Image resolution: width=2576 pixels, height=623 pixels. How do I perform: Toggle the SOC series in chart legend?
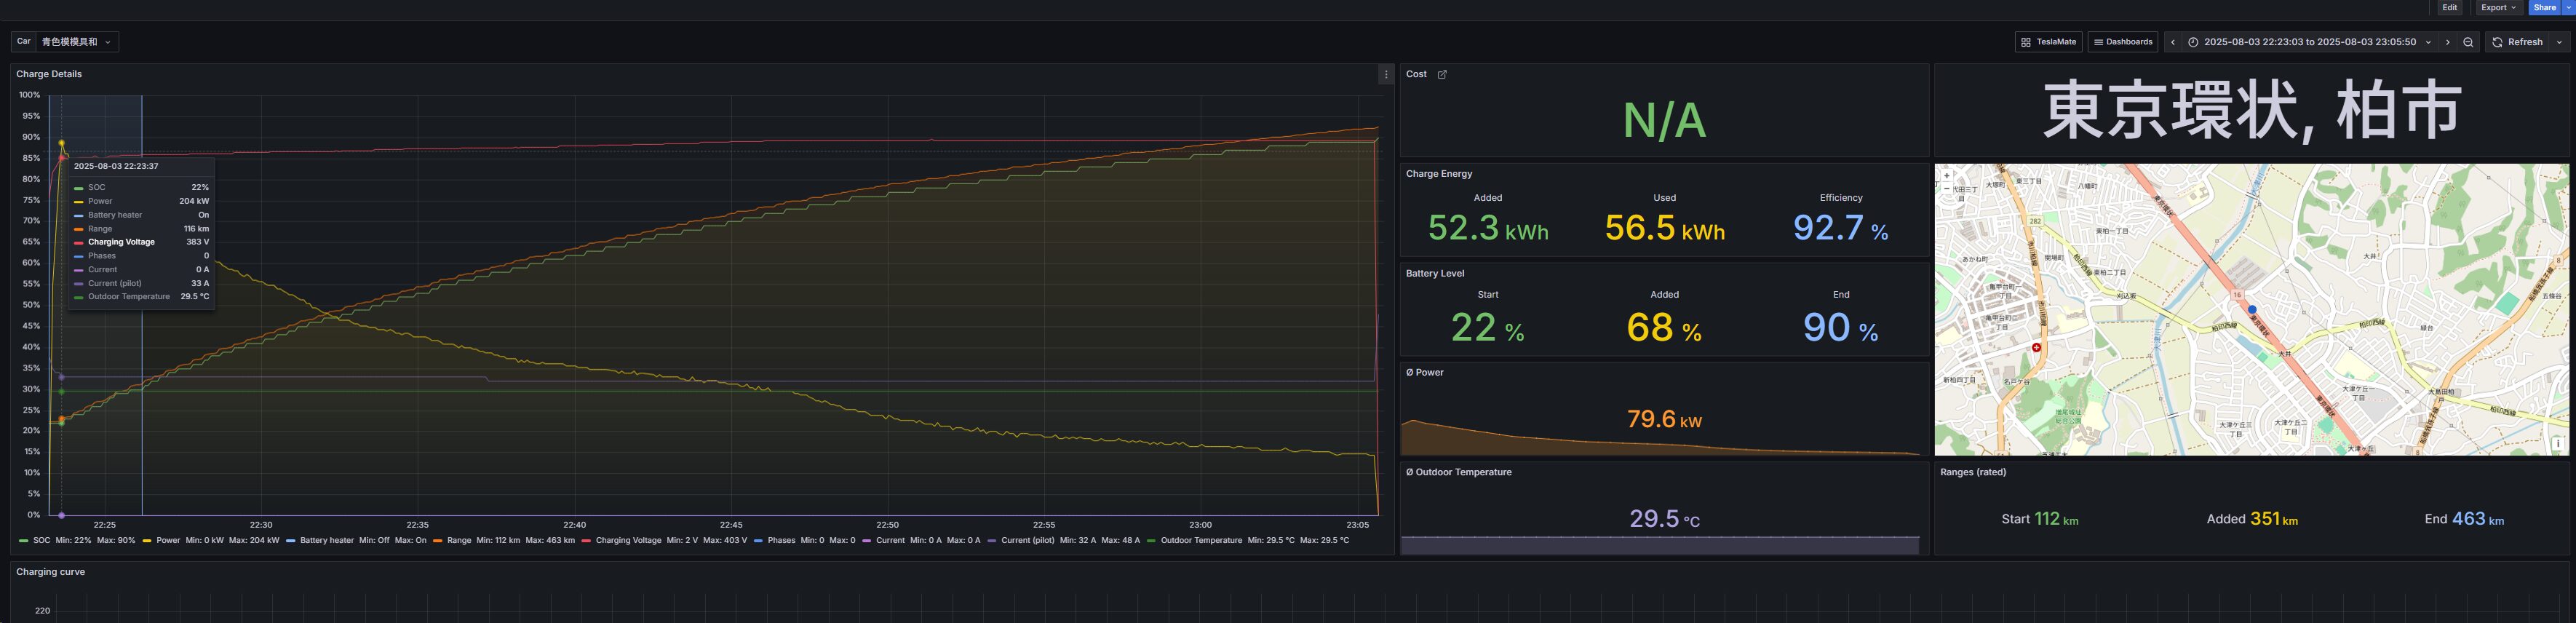41,540
